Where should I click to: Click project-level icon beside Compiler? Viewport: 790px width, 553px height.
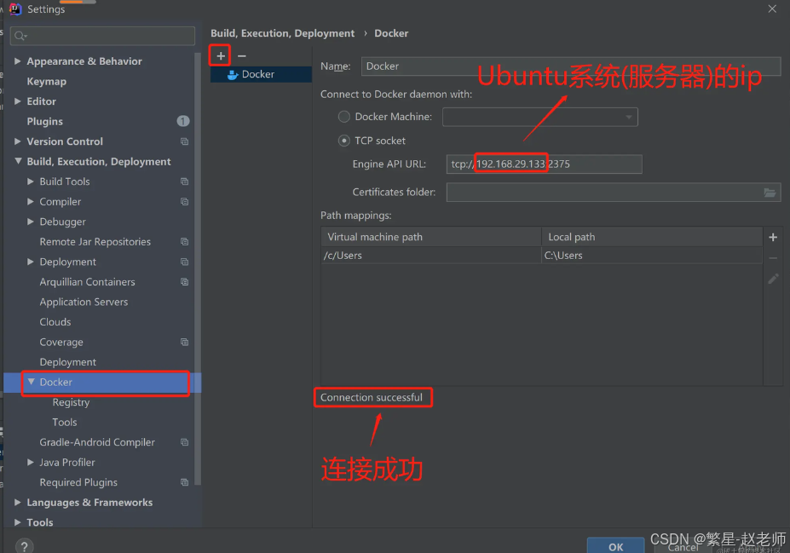coord(184,201)
